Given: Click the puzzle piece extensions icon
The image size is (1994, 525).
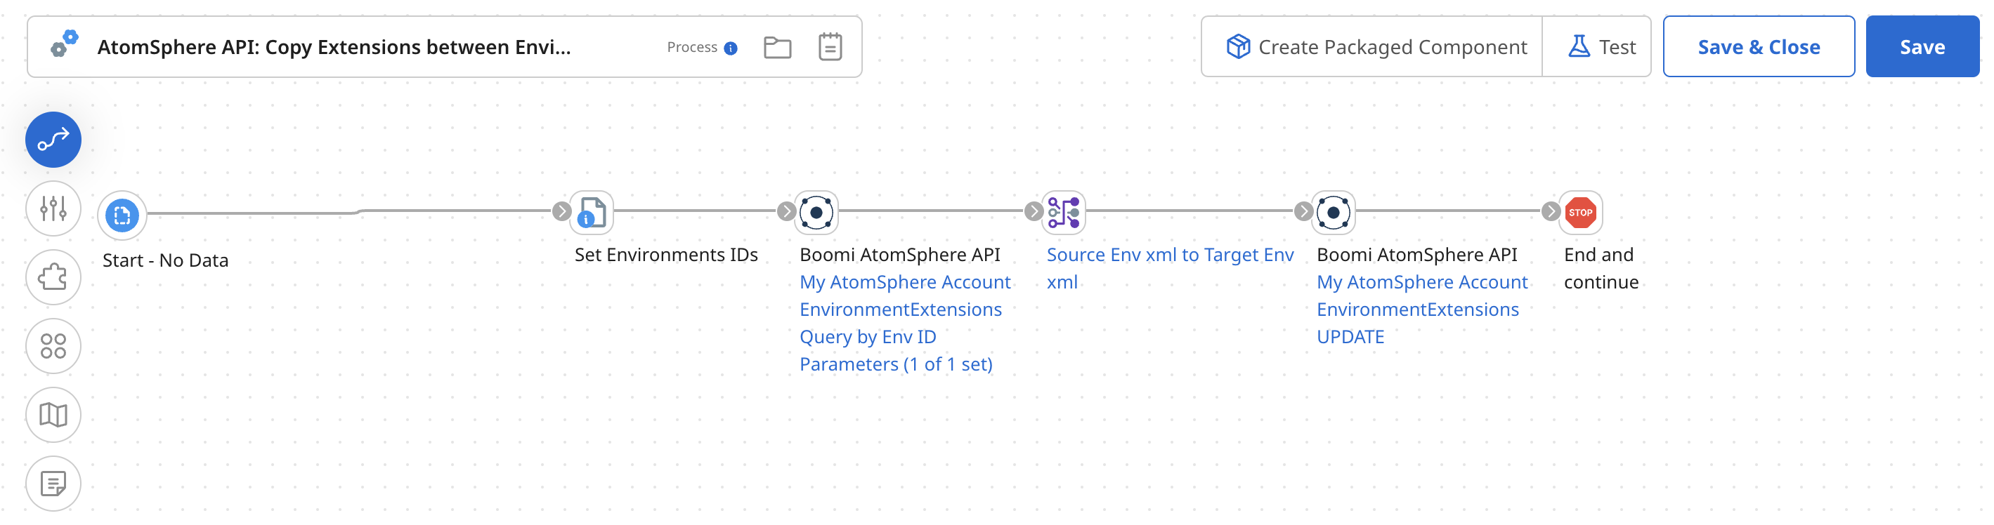Looking at the screenshot, I should click(x=53, y=277).
